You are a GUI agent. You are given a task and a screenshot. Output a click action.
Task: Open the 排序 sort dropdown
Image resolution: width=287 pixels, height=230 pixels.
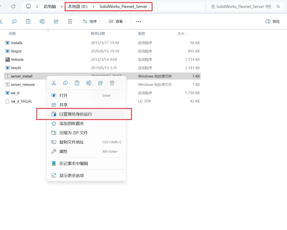tap(91, 22)
